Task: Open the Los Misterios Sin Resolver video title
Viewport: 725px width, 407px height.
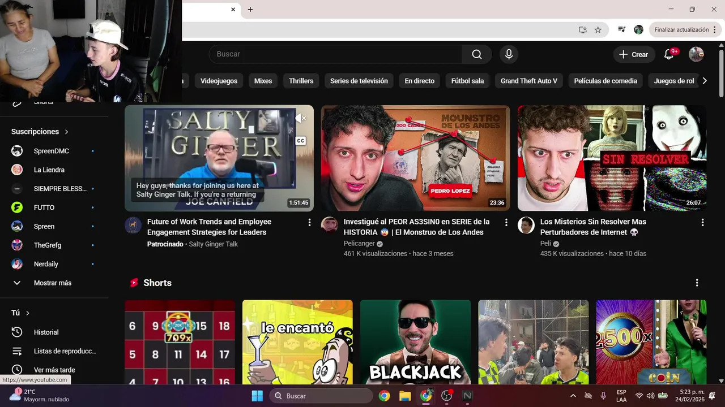Action: tap(593, 227)
